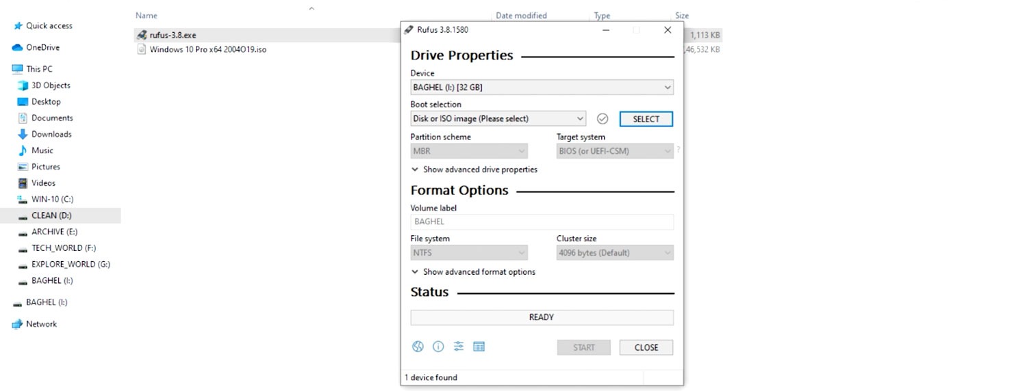Viewport: 1027px width, 391px height.
Task: Select BAGHEL (I:) under This PC
Action: [52, 281]
